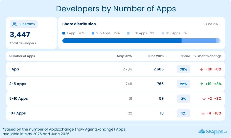Screen dimensions: 231x138
Task: Click the red down arrow in the 10+ Apps row
Action: 203,113
